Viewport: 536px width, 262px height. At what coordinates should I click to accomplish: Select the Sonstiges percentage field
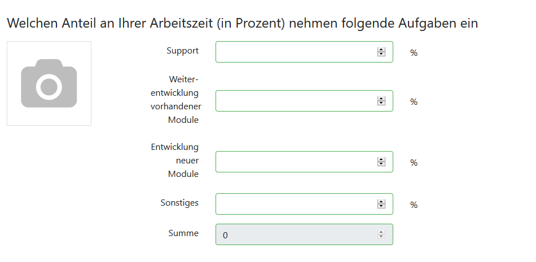click(304, 204)
